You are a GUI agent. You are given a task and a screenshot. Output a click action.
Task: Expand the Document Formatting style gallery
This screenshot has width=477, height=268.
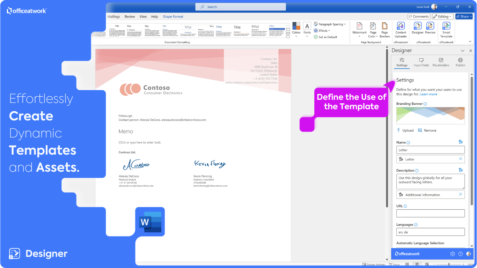click(288, 36)
